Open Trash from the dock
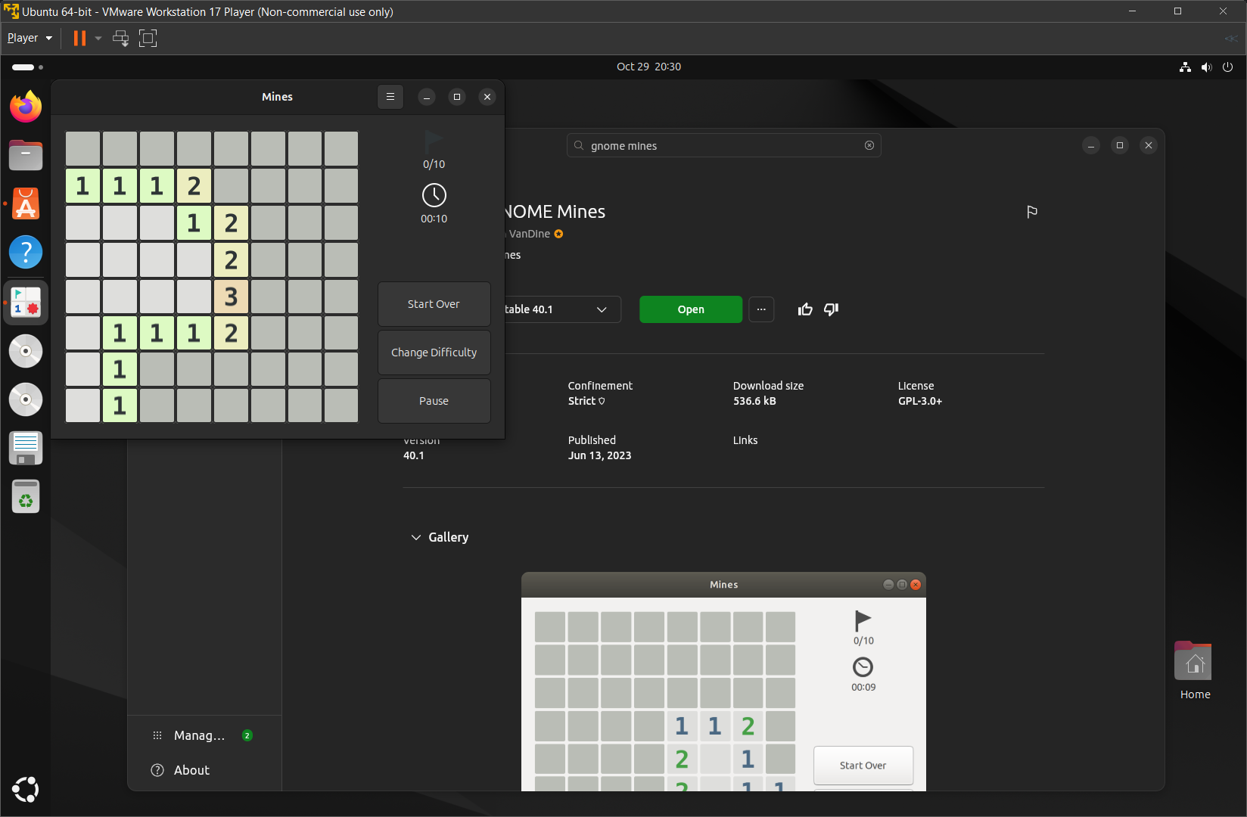Viewport: 1247px width, 817px height. click(26, 497)
